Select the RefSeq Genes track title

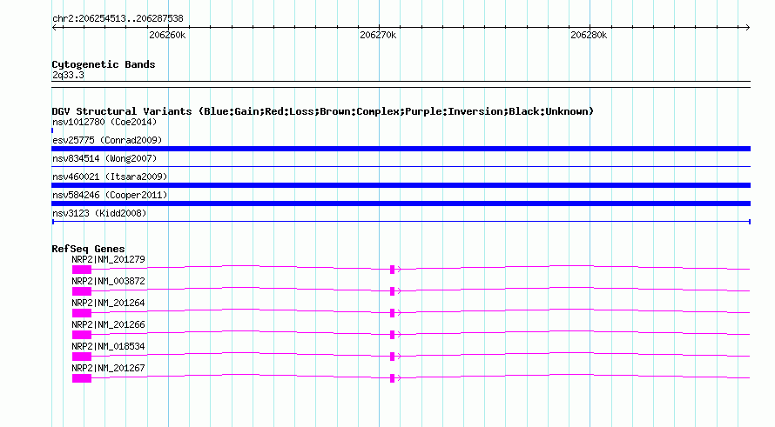pyautogui.click(x=88, y=249)
